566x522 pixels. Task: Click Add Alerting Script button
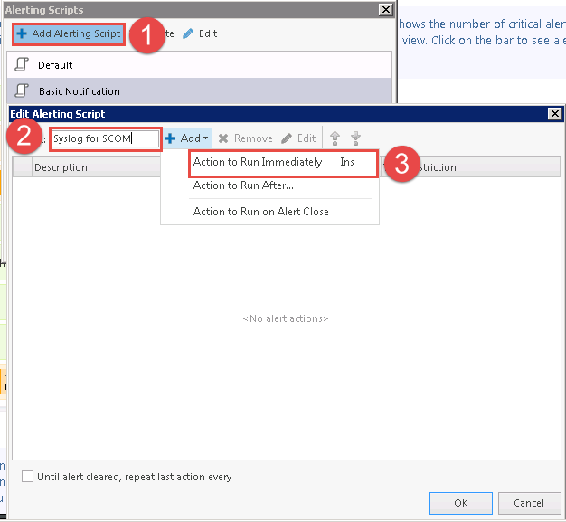69,34
